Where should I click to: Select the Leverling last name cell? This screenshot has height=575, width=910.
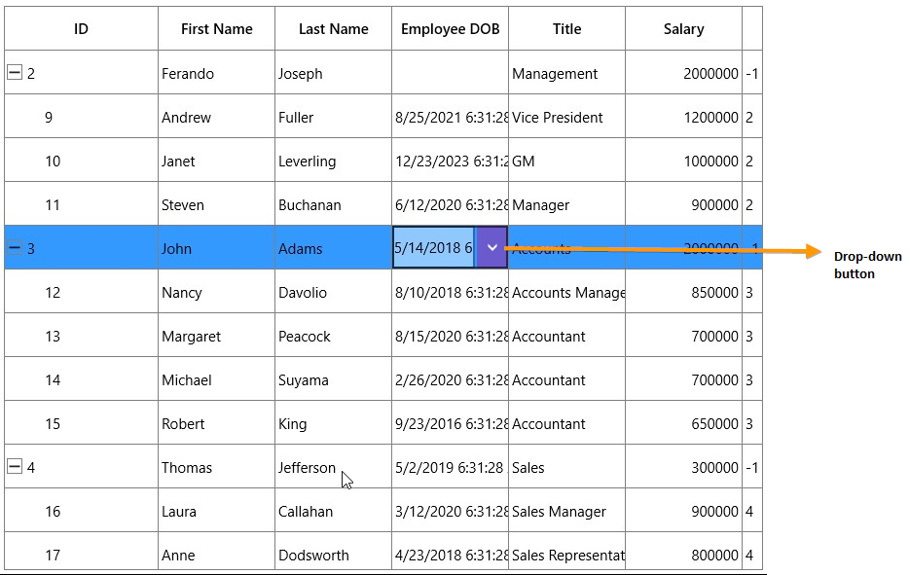point(333,161)
